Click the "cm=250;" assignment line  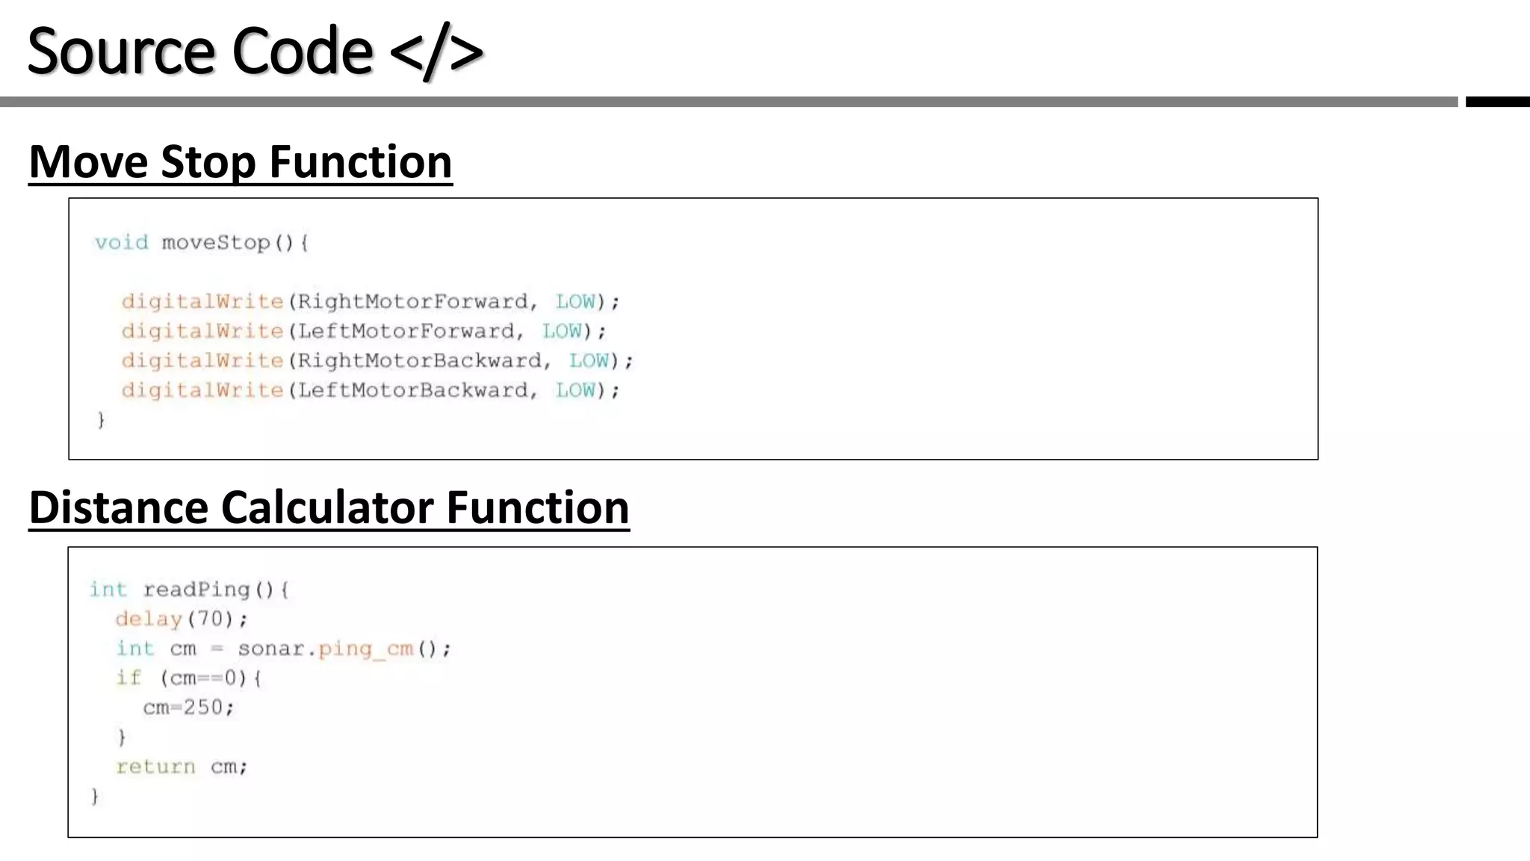[x=189, y=708]
